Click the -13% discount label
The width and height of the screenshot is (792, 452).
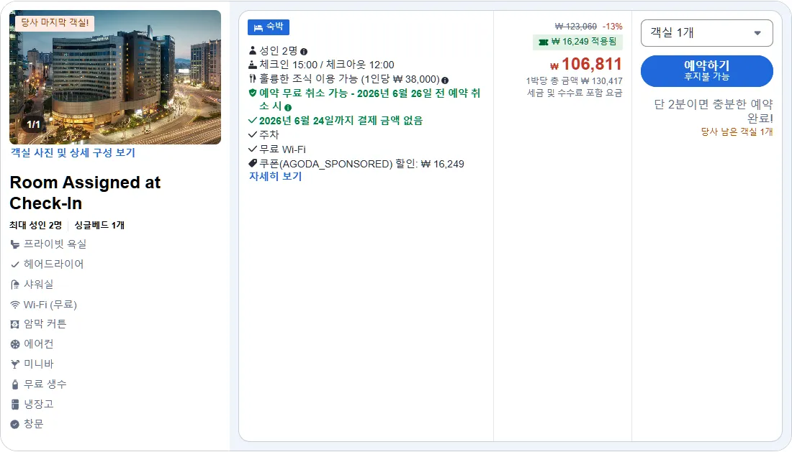612,26
